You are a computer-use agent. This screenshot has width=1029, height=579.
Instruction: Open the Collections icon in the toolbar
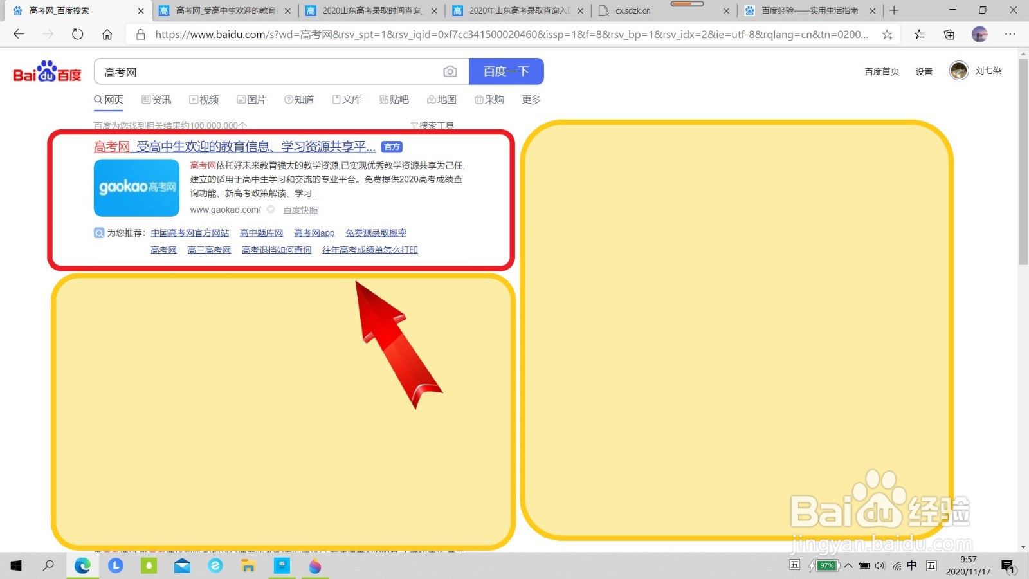tap(949, 35)
